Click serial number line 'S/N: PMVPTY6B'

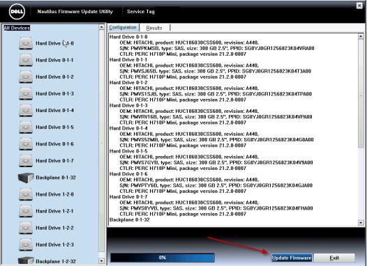(216, 186)
